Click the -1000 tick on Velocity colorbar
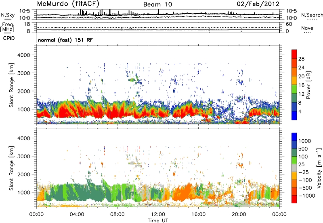Image resolution: width=323 pixels, height=223 pixels. point(306,196)
